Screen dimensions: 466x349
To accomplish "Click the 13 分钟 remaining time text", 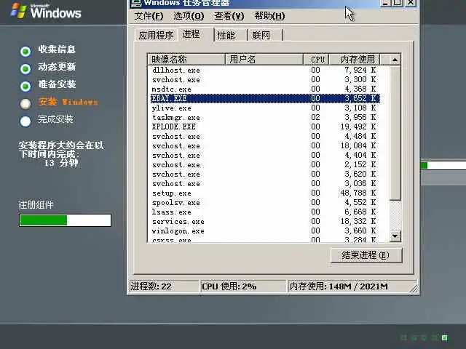I will [61, 163].
